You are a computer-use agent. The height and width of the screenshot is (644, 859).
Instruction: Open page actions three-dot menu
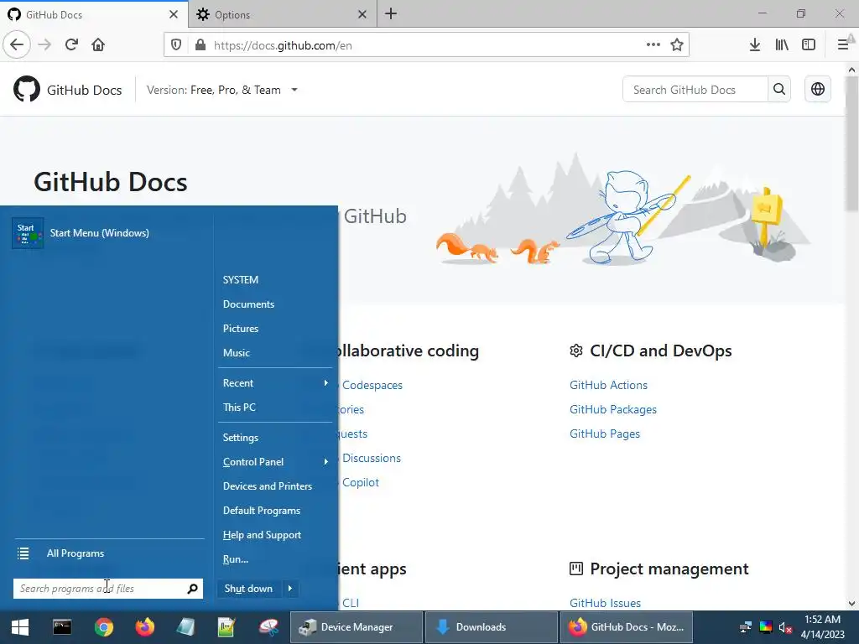point(653,44)
